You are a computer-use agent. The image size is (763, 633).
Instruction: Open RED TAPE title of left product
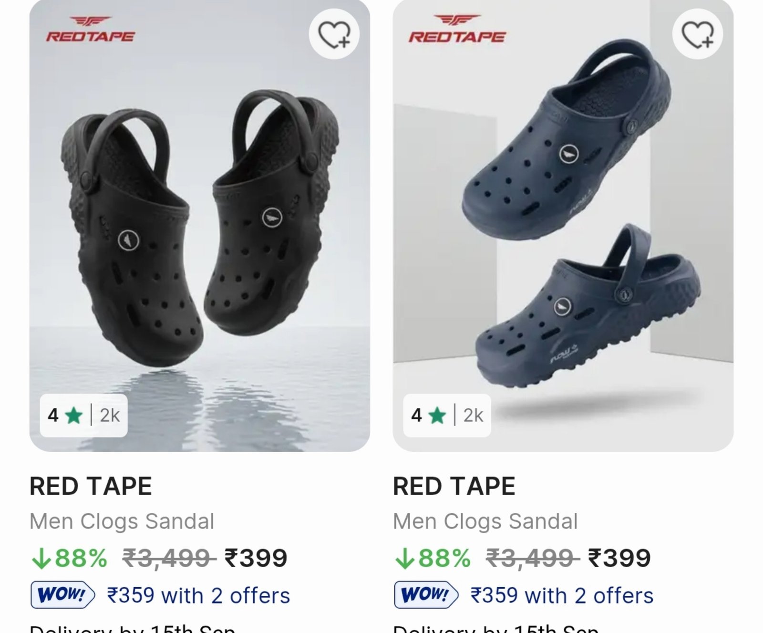[x=91, y=487]
